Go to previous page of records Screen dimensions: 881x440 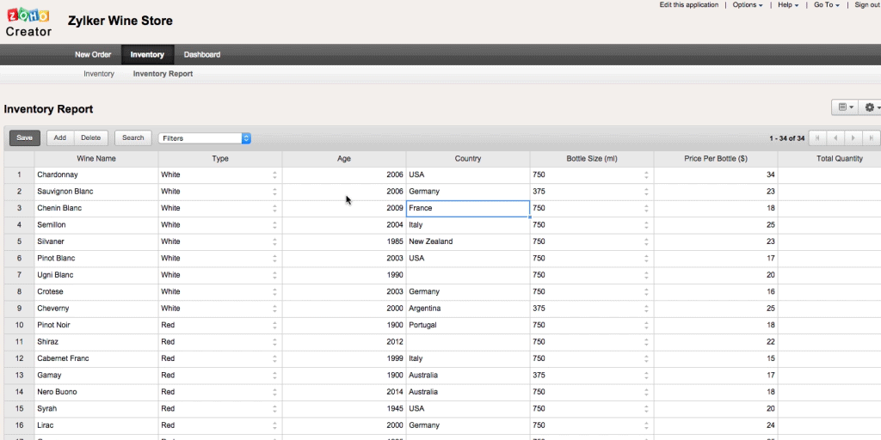[x=835, y=137]
